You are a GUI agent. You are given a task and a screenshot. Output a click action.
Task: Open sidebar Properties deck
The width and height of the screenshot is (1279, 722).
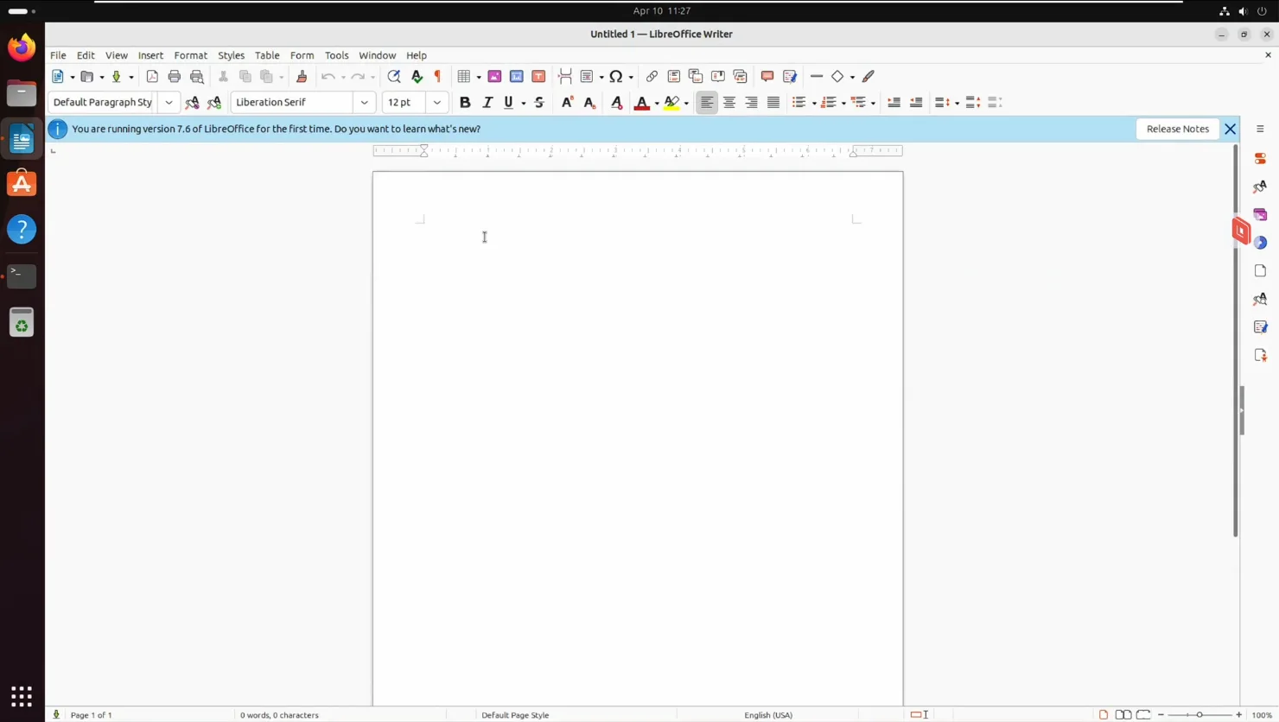[x=1260, y=159]
